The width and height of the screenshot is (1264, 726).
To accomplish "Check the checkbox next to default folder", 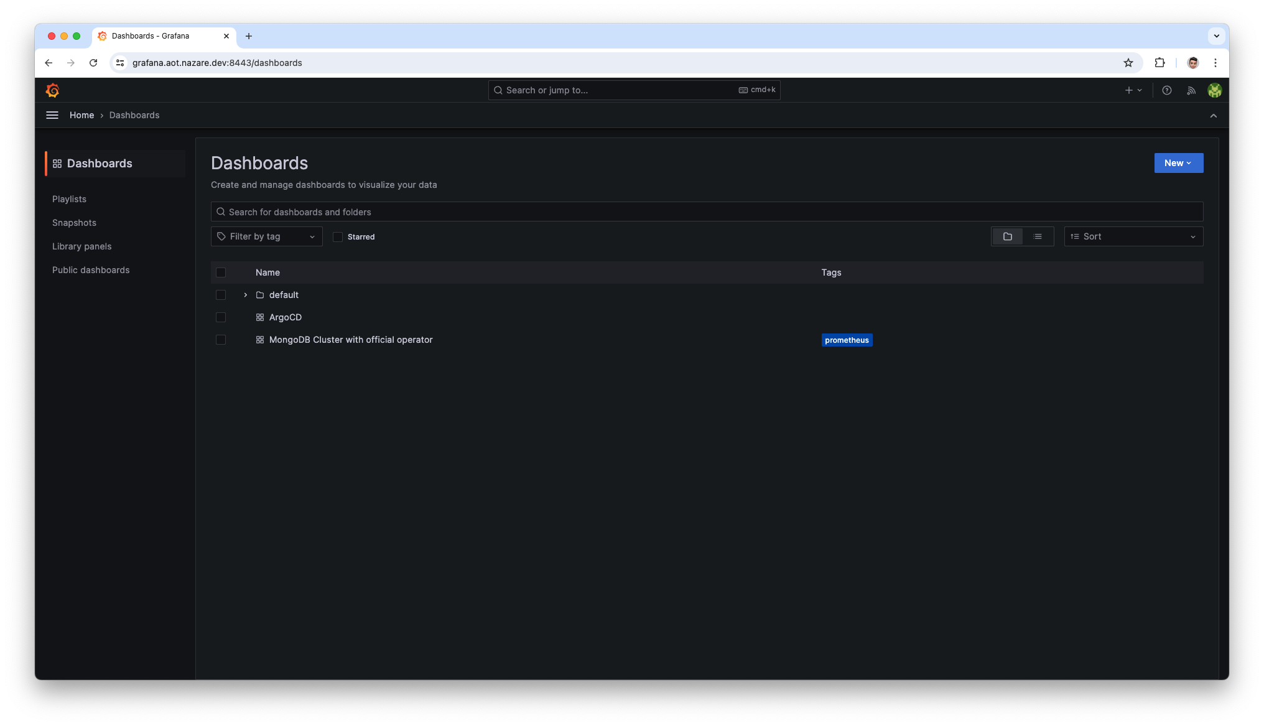I will tap(220, 294).
